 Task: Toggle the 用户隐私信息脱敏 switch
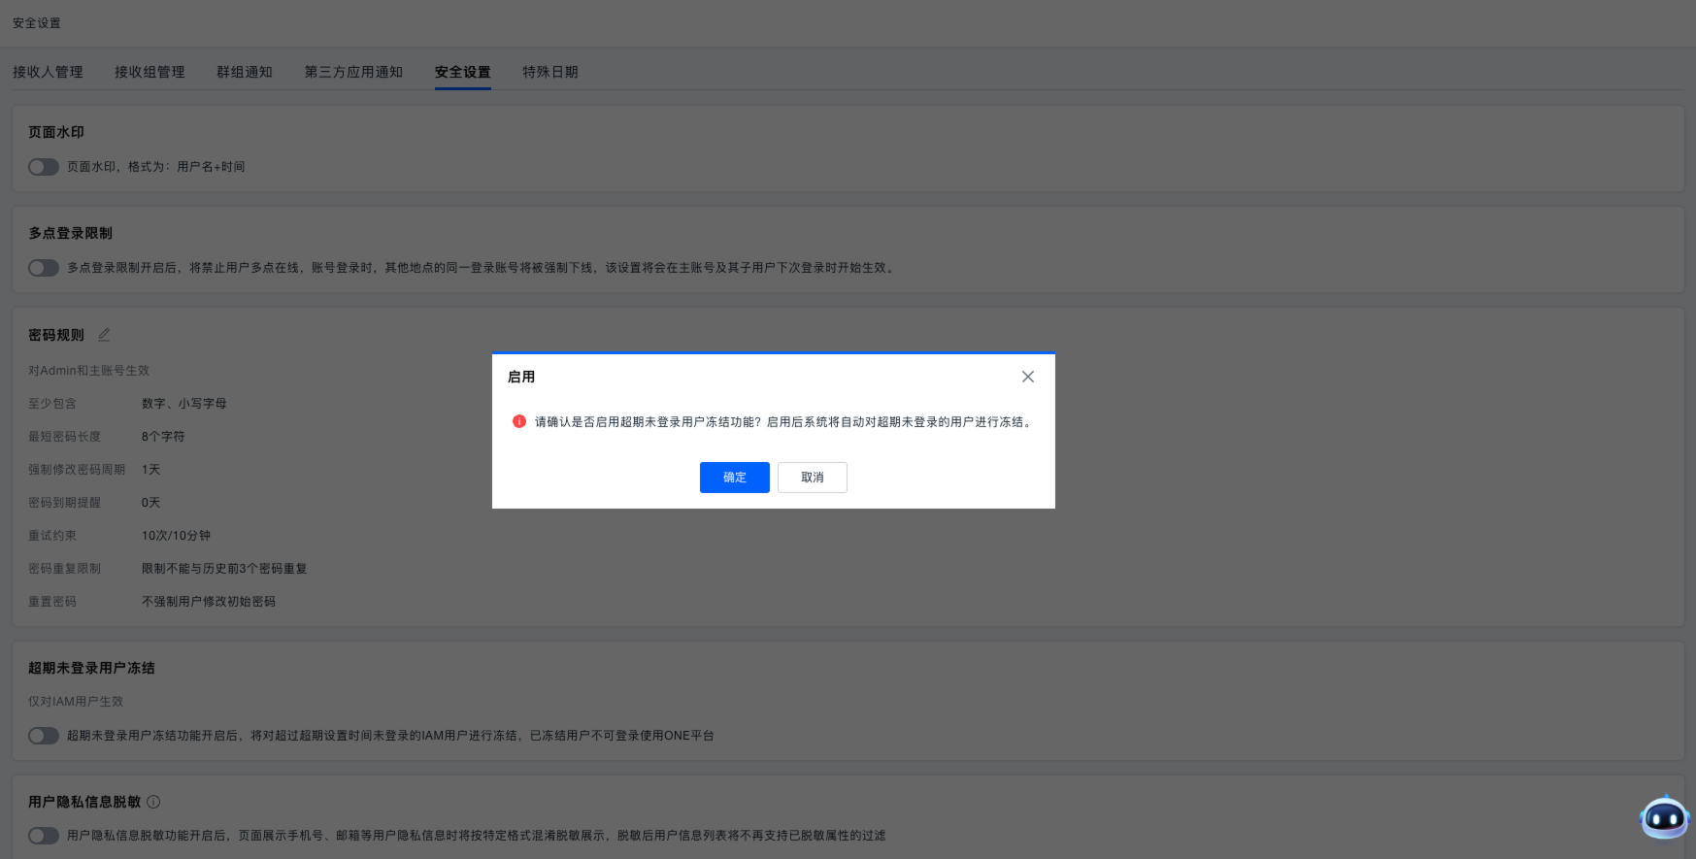44,836
